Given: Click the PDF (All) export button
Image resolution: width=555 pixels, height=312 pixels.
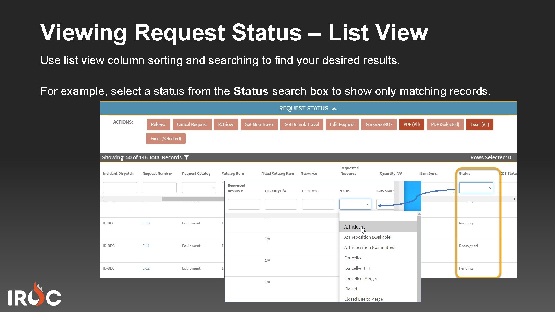Looking at the screenshot, I should click(411, 124).
